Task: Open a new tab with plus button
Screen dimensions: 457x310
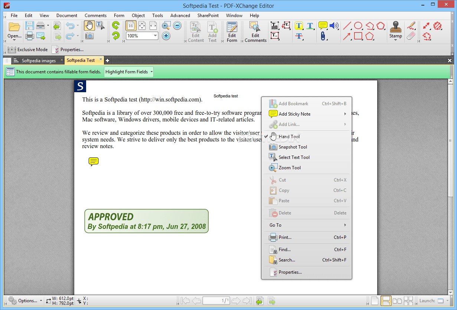Action: 108,60
